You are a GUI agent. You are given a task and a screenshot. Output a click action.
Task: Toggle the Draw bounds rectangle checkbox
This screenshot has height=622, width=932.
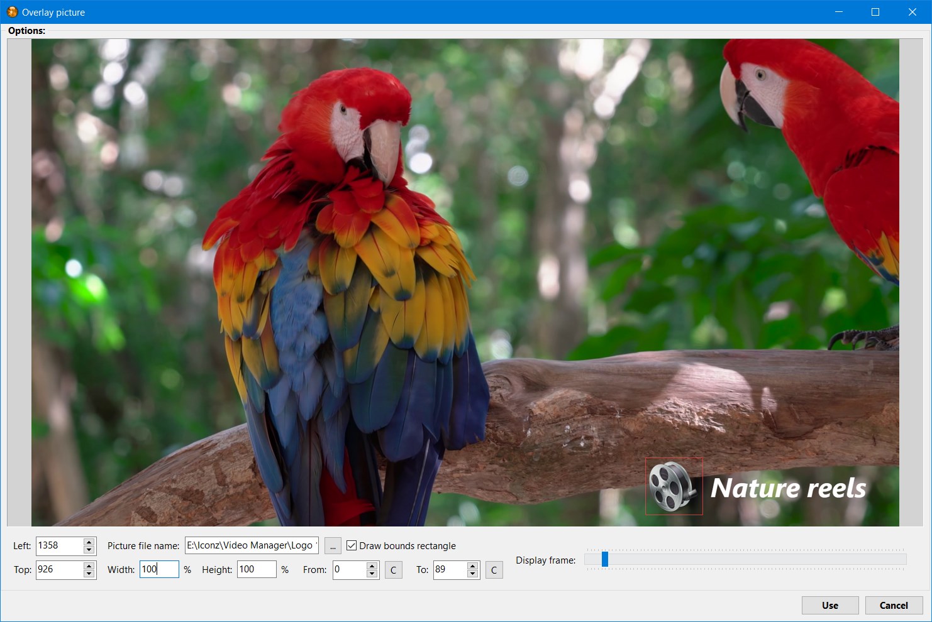pos(352,545)
